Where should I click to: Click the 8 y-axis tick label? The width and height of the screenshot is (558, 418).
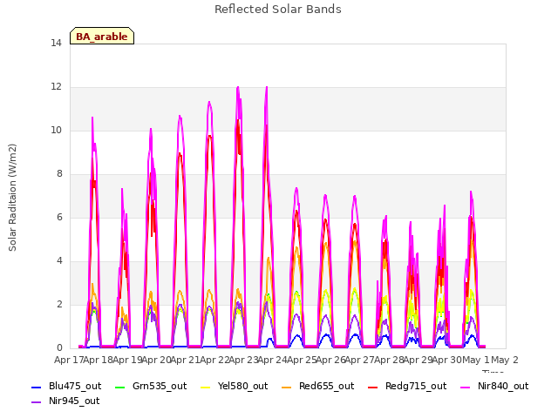[x=59, y=173]
